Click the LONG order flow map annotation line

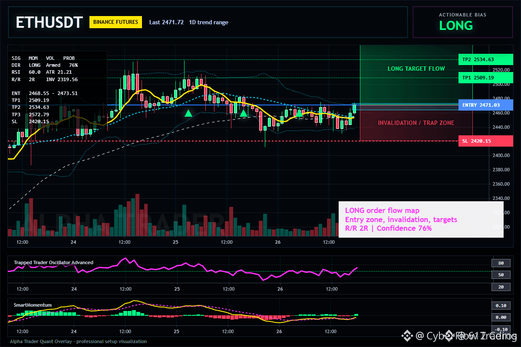tap(382, 211)
